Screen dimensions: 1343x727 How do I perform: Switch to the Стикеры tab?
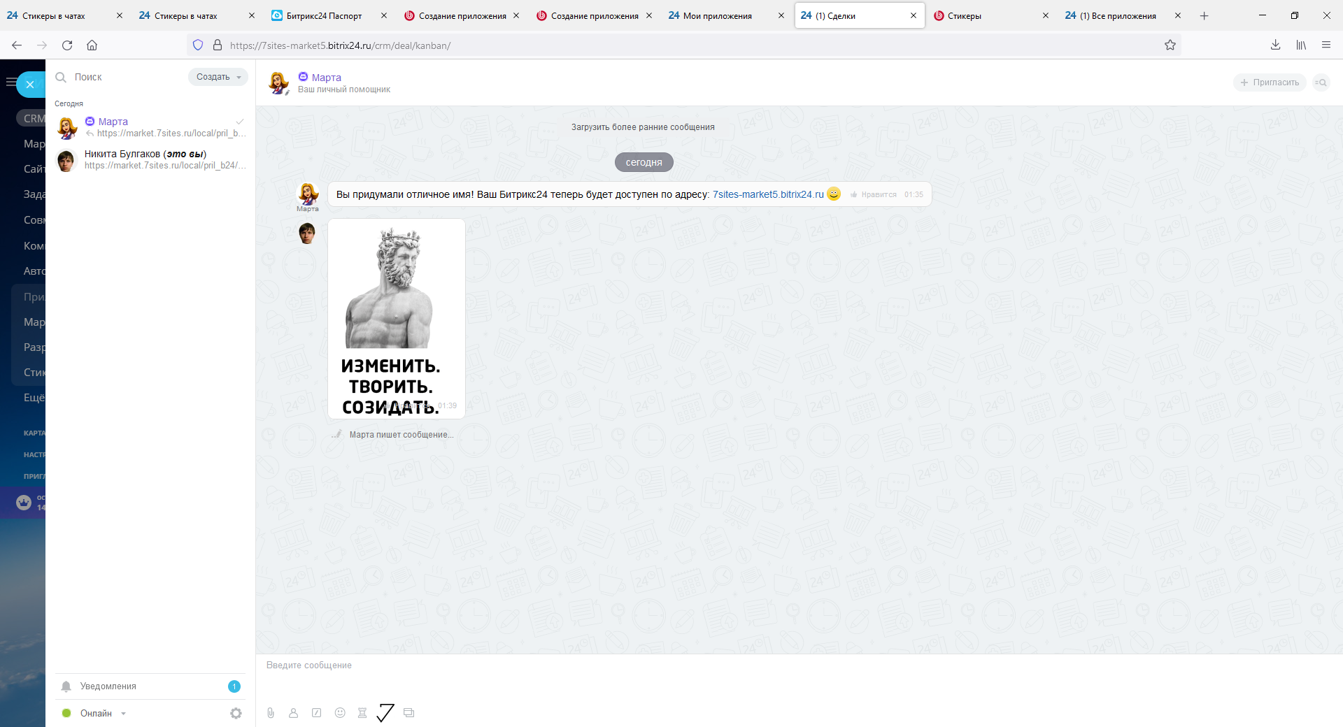(991, 15)
